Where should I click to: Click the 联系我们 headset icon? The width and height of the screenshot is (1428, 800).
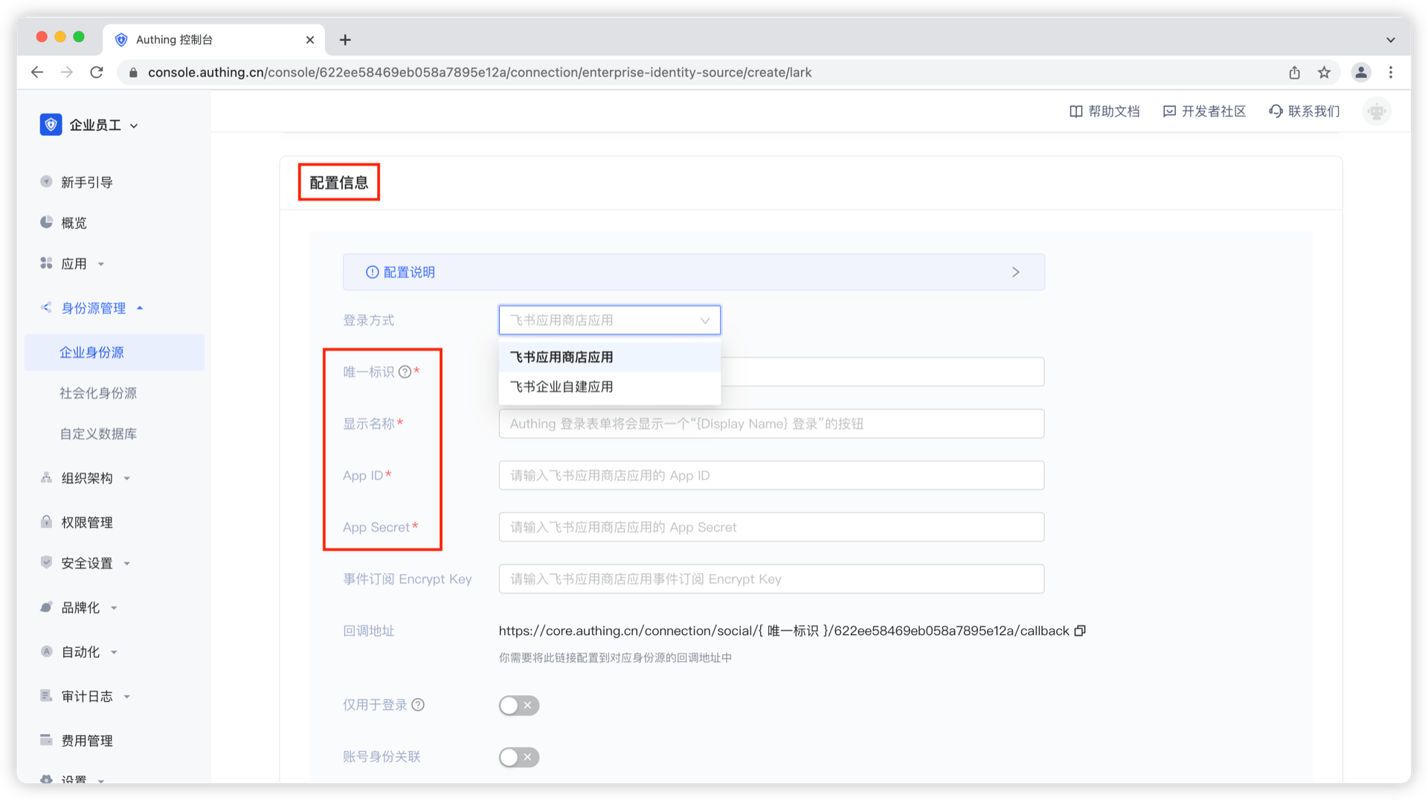(1276, 112)
